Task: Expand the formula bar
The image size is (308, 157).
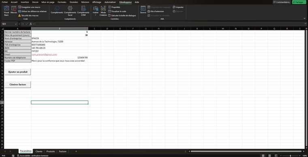Action: (305, 24)
